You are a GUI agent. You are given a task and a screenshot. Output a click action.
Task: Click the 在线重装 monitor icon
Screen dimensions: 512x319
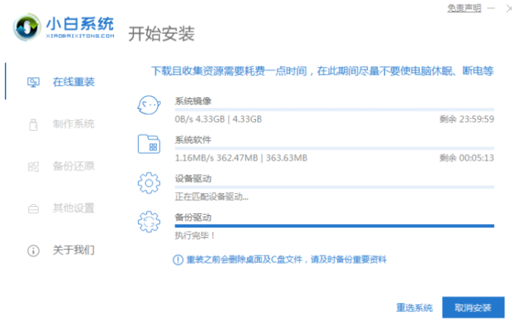(x=33, y=82)
